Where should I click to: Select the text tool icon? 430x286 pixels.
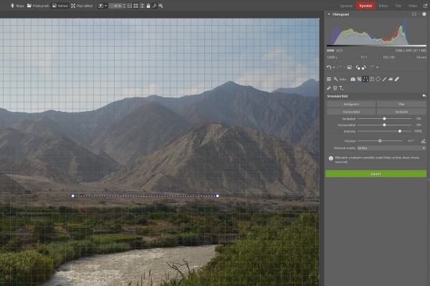click(x=341, y=88)
